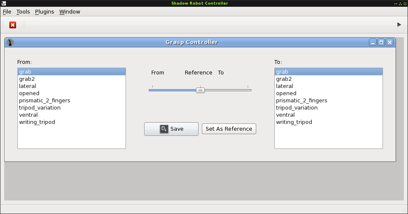Select 'lateral' in the From list

[28, 86]
